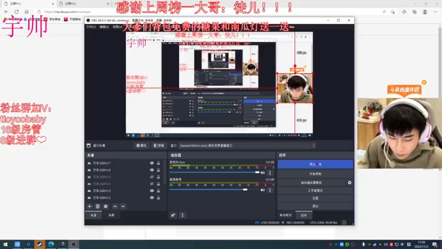Open the notification center icon
The width and height of the screenshot is (442, 249).
(x=435, y=244)
